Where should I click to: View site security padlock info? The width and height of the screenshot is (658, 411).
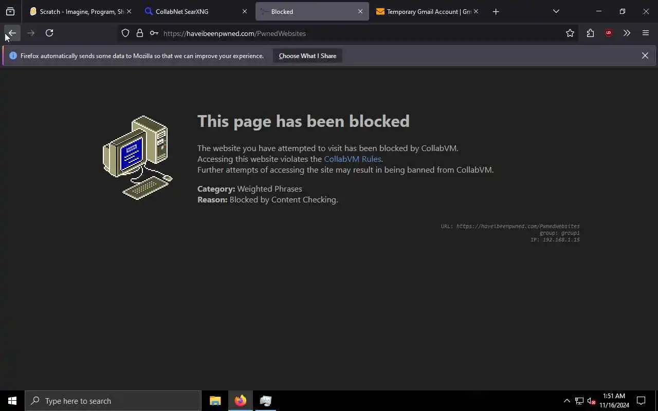click(x=140, y=33)
